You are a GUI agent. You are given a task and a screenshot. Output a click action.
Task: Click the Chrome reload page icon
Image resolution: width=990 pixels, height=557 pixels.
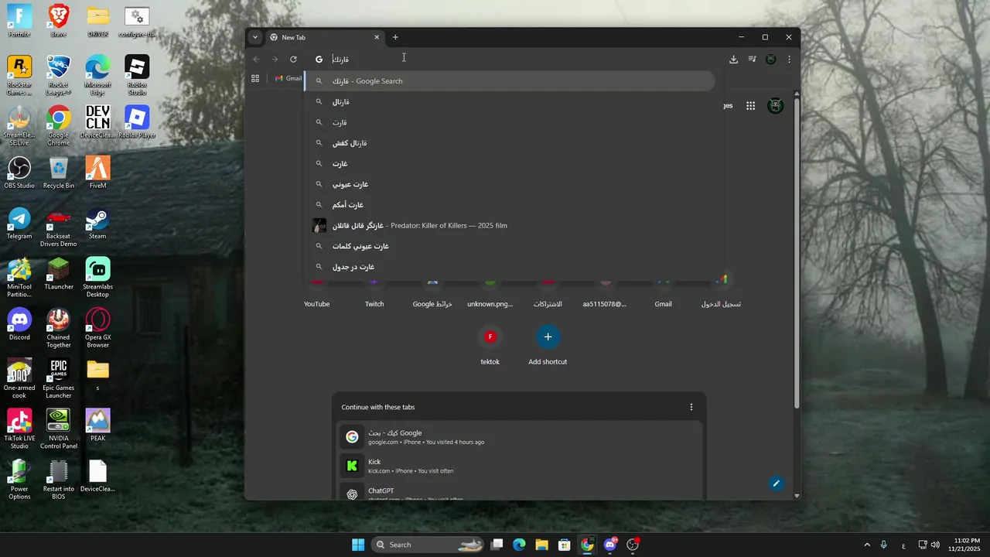[x=293, y=59]
